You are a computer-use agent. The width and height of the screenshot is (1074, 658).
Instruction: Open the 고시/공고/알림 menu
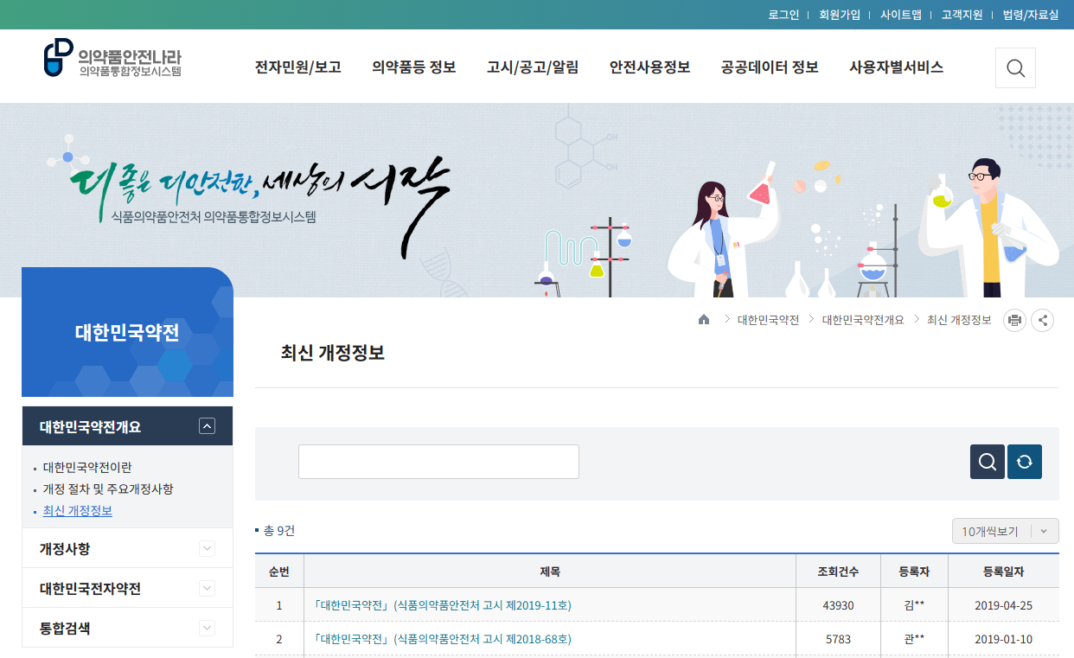tap(533, 67)
